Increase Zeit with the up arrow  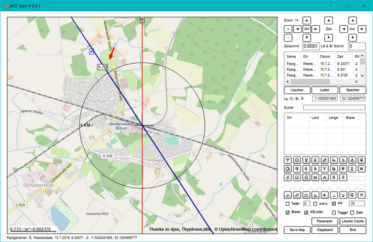(329, 20)
